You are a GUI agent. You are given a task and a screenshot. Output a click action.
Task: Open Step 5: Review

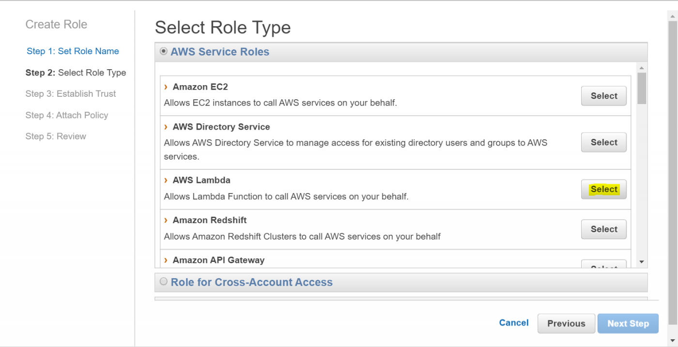coord(56,136)
